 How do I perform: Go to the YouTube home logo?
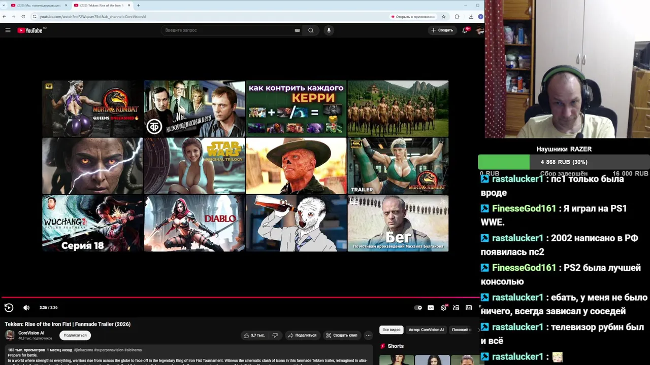30,30
